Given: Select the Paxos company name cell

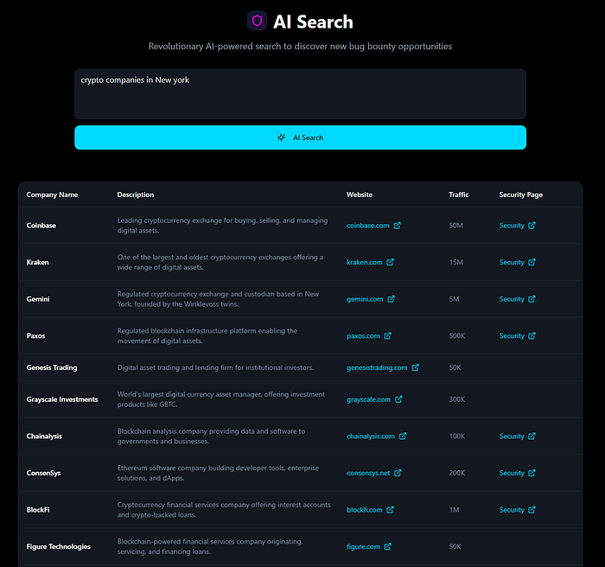Looking at the screenshot, I should [36, 336].
